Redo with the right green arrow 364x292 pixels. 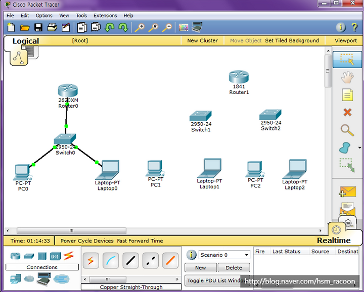[123, 27]
